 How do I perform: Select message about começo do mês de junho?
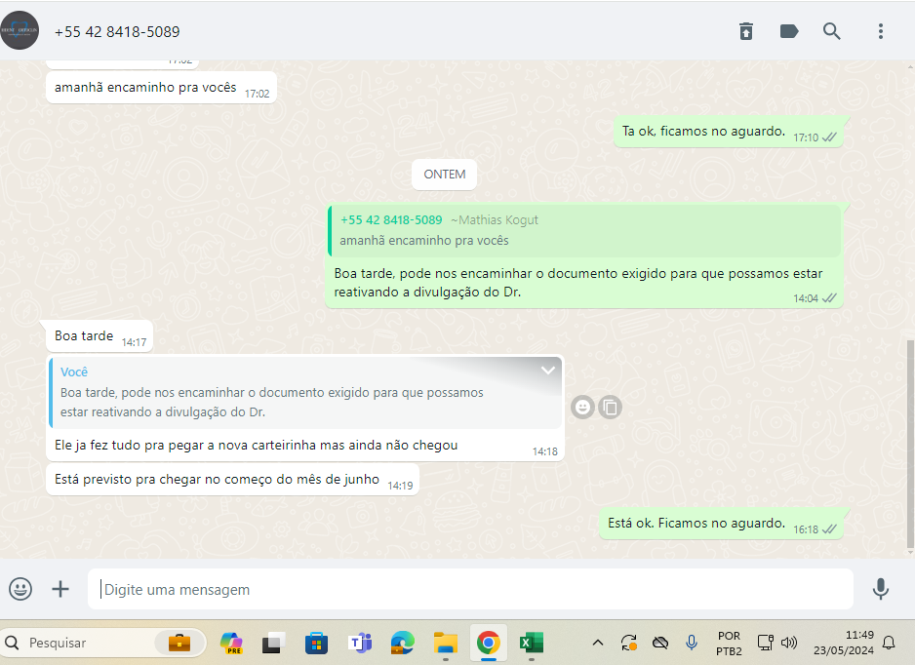point(232,480)
